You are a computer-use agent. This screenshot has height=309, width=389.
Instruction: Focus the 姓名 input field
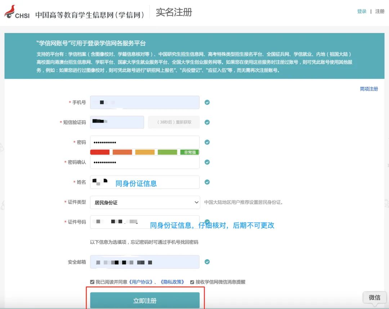click(x=145, y=182)
